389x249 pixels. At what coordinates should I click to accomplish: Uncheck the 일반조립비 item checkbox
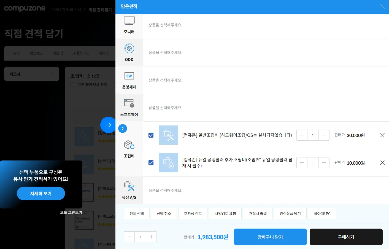151,135
